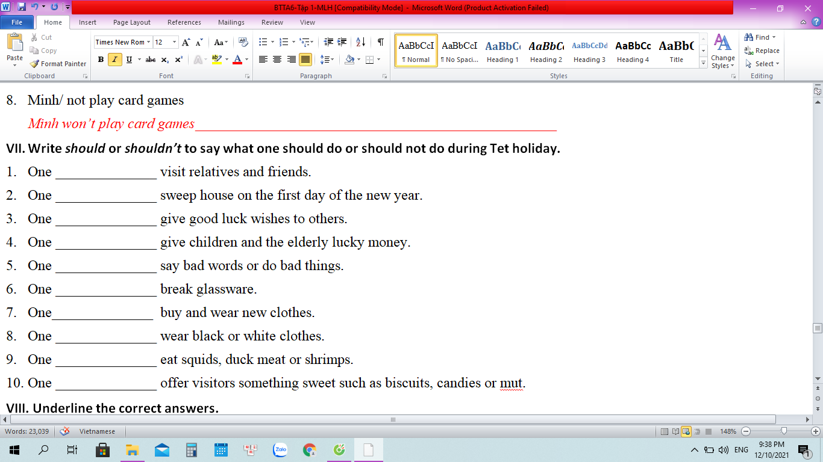Apply strikethrough formatting
823x462 pixels.
click(x=150, y=60)
